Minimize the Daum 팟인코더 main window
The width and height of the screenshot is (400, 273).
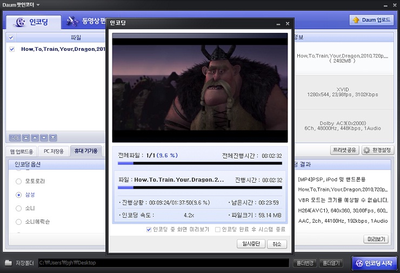pos(385,5)
